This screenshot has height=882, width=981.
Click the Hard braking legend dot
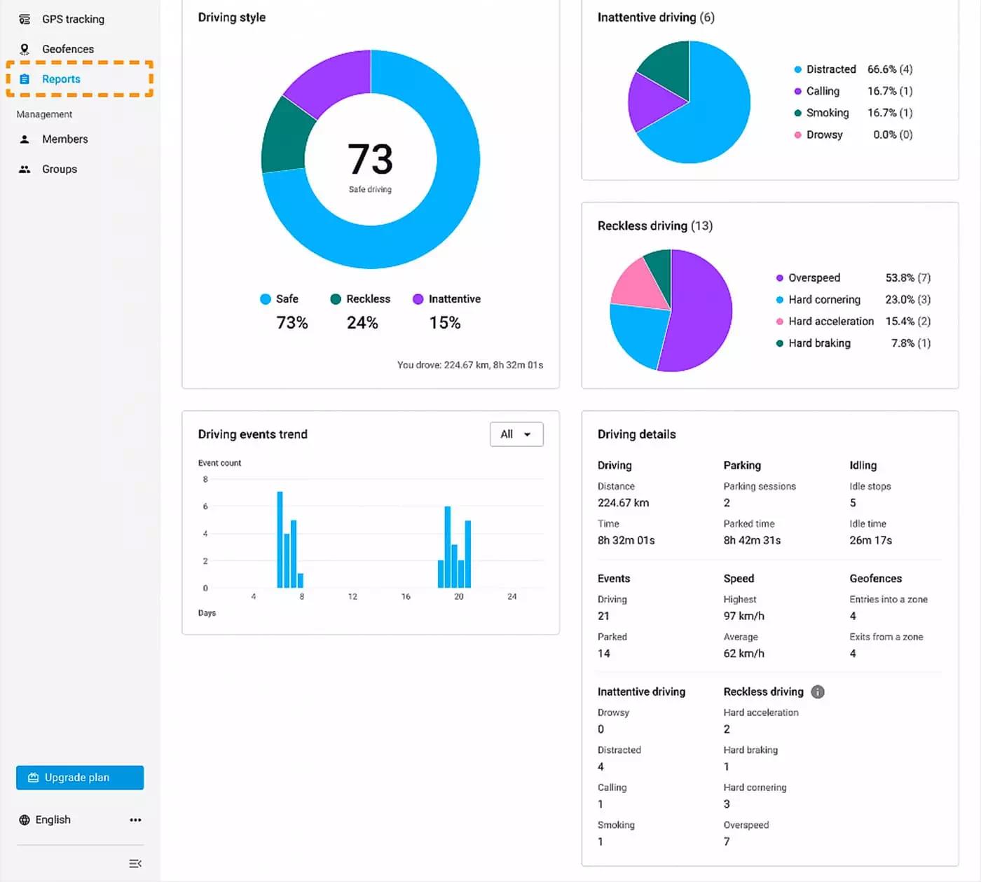780,343
